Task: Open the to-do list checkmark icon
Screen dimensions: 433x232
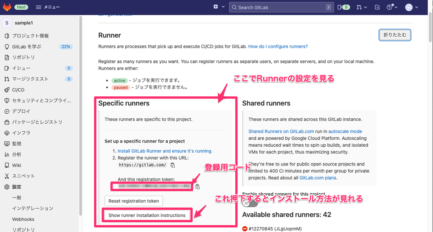Action: (377, 7)
